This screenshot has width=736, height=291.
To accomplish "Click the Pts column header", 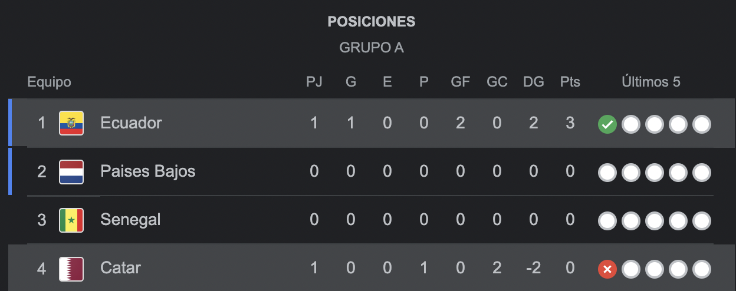I will click(x=570, y=82).
